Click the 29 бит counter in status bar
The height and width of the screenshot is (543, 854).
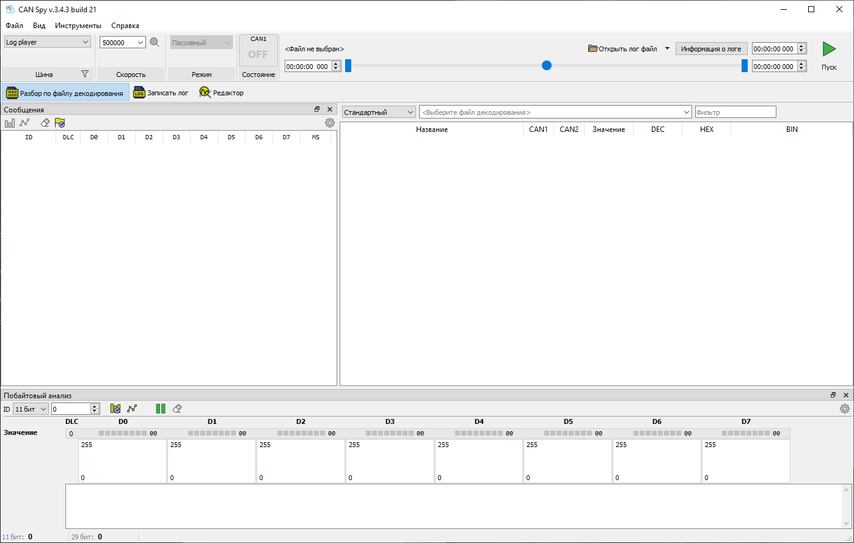pyautogui.click(x=87, y=537)
